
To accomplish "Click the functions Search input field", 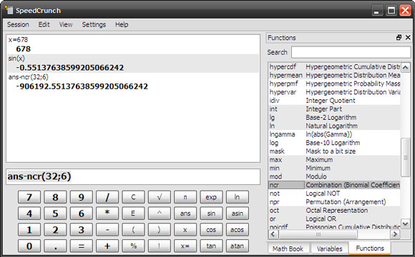I will pyautogui.click(x=351, y=52).
